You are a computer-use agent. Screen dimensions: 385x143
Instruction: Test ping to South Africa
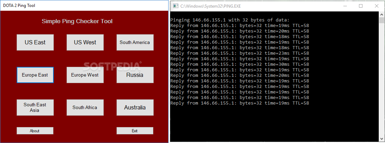click(x=85, y=107)
